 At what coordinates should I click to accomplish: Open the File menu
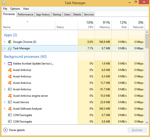click(x=5, y=9)
